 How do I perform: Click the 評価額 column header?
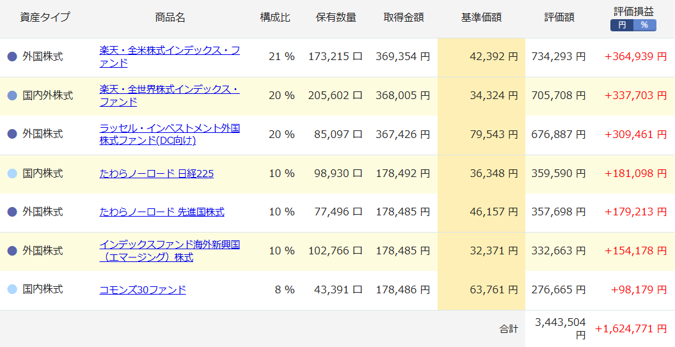(x=559, y=18)
